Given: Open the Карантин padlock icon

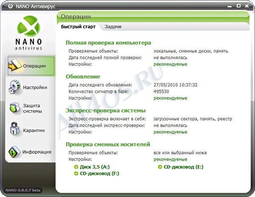Looking at the screenshot, I should tap(14, 129).
